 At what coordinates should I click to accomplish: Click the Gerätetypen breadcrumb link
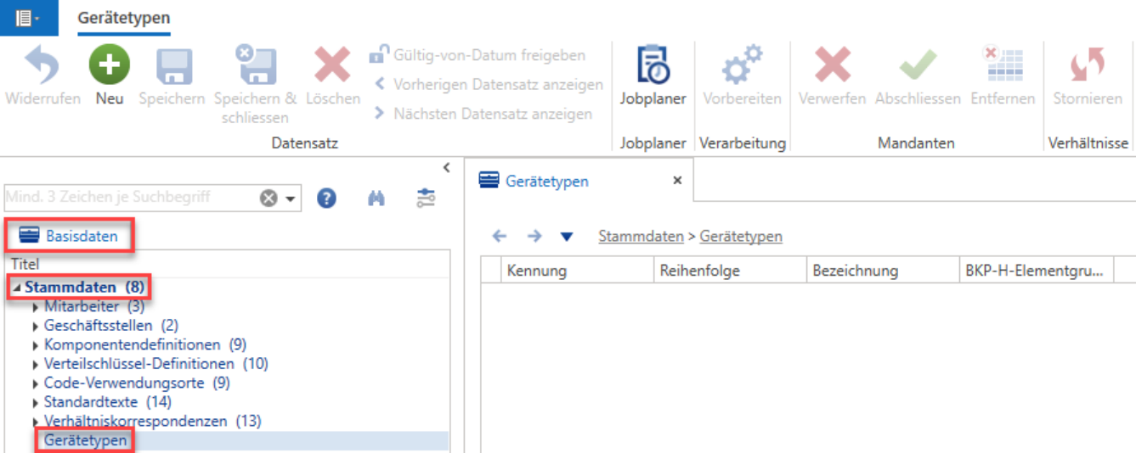741,237
